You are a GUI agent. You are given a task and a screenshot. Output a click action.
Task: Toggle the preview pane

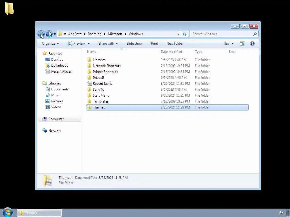pyautogui.click(x=242, y=44)
